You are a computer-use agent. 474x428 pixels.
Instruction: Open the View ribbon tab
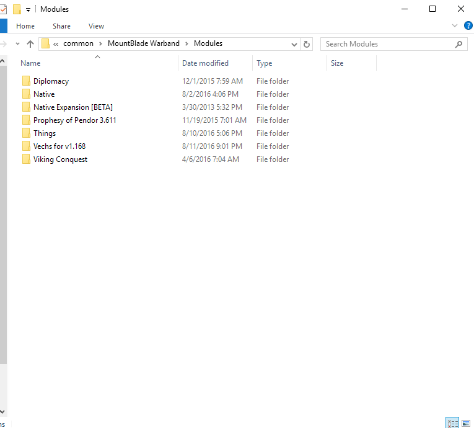point(97,26)
